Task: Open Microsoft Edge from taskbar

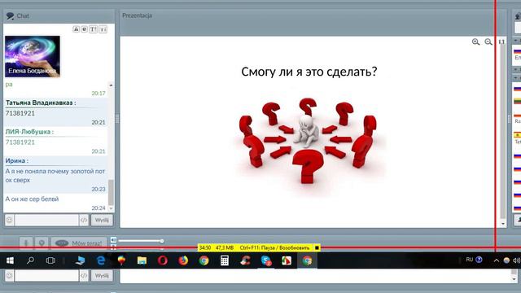Action: 101,260
